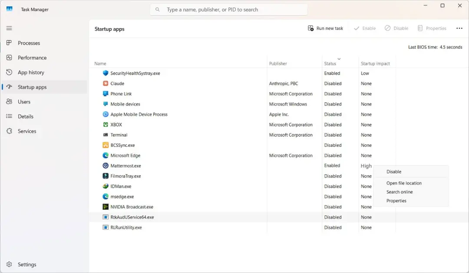Click the Services puzzle icon
The width and height of the screenshot is (469, 273).
click(9, 131)
